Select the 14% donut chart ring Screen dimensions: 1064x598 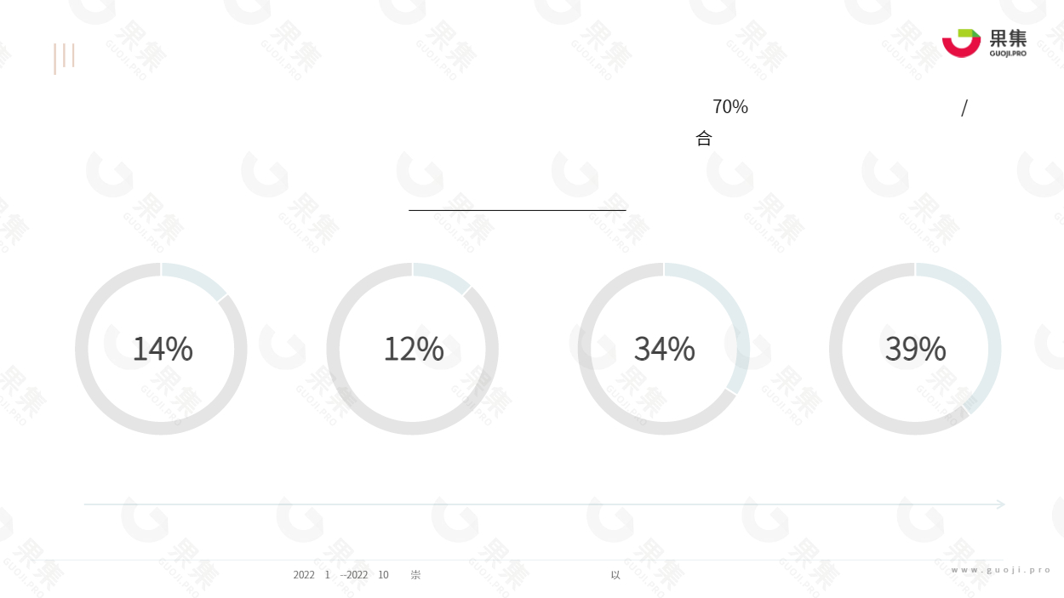pyautogui.click(x=161, y=349)
